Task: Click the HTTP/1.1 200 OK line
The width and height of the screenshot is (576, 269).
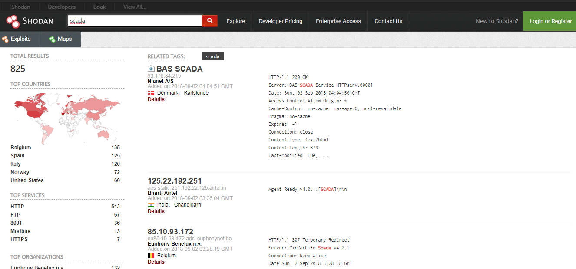Action: tap(288, 77)
